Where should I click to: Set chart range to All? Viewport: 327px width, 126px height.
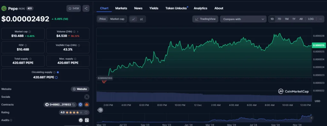tap(301, 19)
